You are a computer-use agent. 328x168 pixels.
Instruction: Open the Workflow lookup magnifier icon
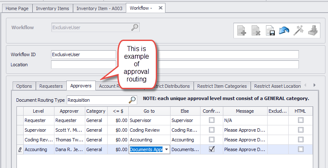tap(135, 27)
